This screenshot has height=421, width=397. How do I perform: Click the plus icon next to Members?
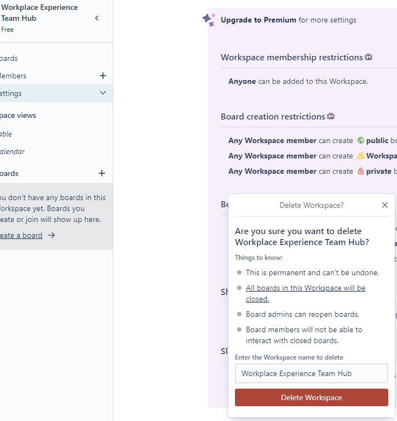[x=103, y=76]
